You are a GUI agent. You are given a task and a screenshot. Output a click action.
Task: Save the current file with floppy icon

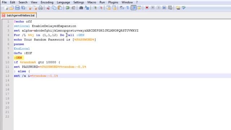pos(17,8)
